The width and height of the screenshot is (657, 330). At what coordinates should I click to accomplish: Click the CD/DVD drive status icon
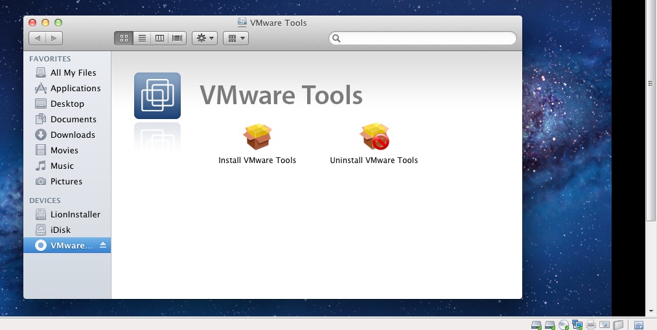tap(564, 325)
